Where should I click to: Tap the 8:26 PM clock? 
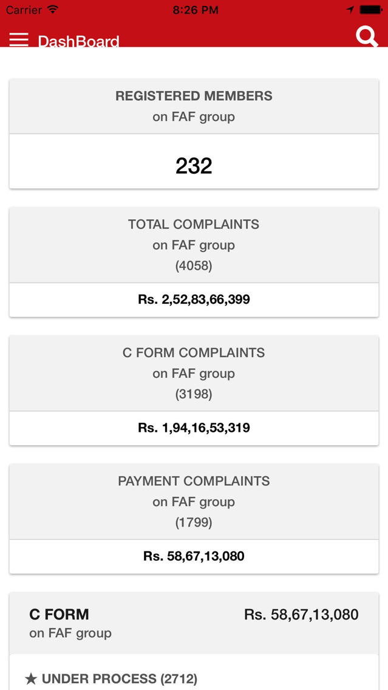(x=196, y=10)
